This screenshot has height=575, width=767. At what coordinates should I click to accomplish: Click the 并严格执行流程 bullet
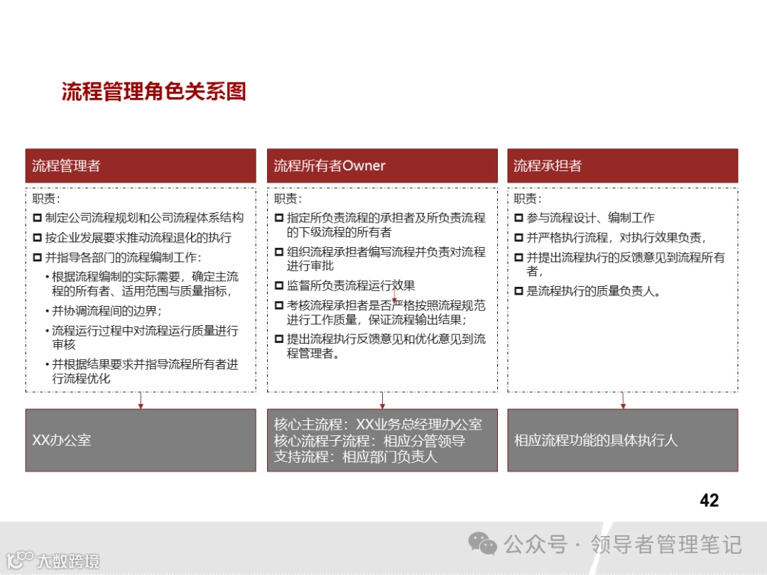[x=611, y=238]
